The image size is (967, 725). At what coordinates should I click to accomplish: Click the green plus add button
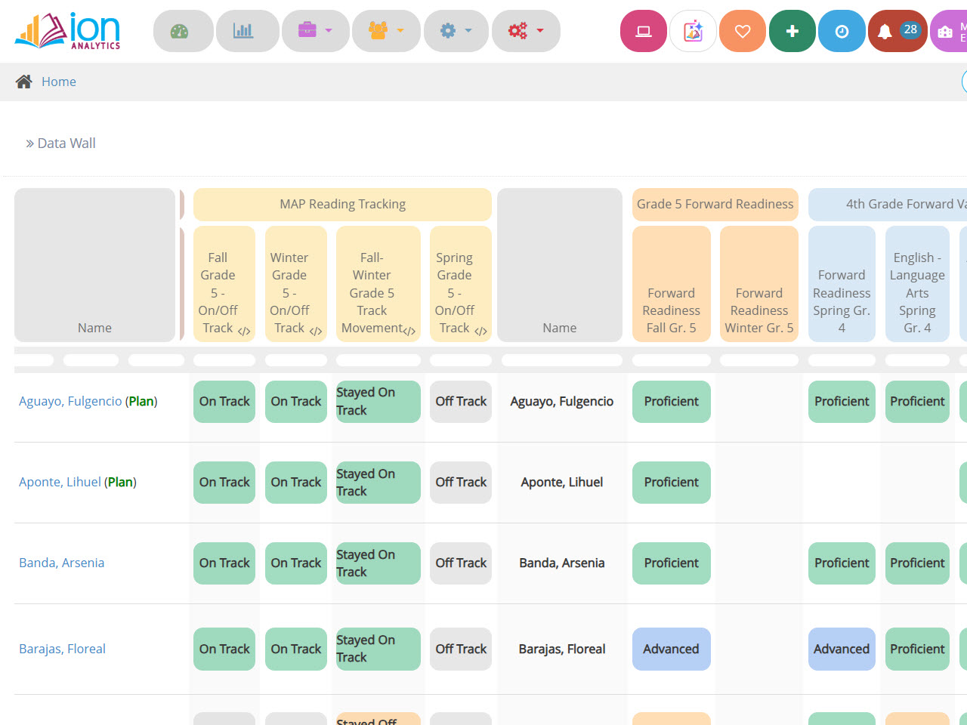[792, 31]
